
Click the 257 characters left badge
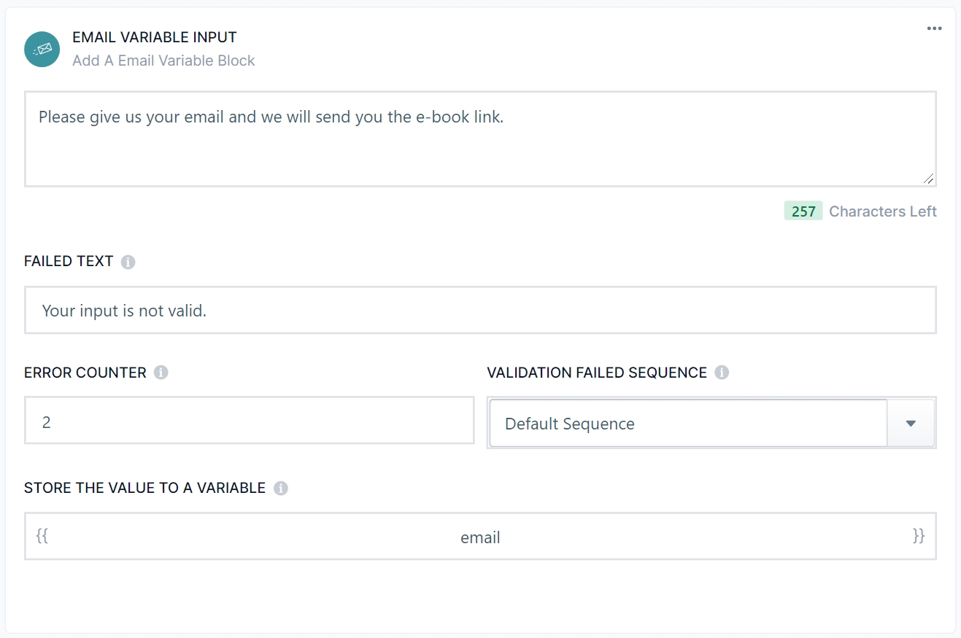coord(803,211)
